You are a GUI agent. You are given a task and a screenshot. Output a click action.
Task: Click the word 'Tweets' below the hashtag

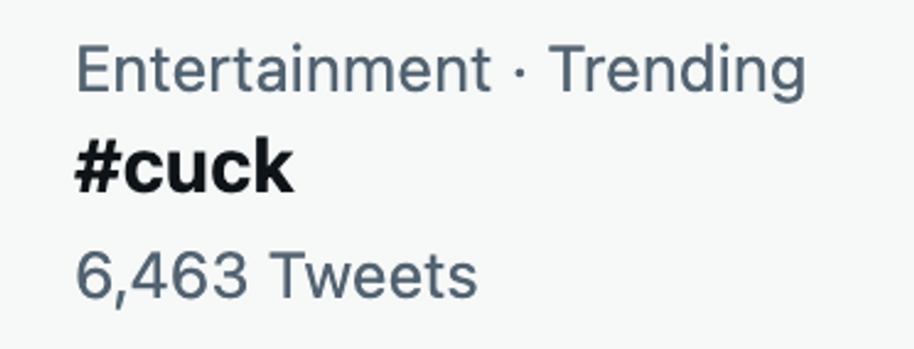click(373, 275)
